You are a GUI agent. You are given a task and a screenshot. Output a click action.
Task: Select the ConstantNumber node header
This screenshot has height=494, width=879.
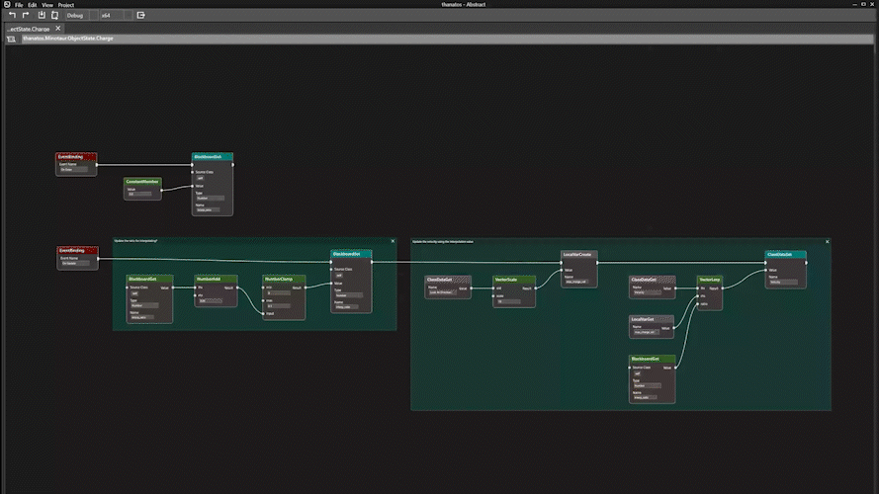pyautogui.click(x=142, y=182)
